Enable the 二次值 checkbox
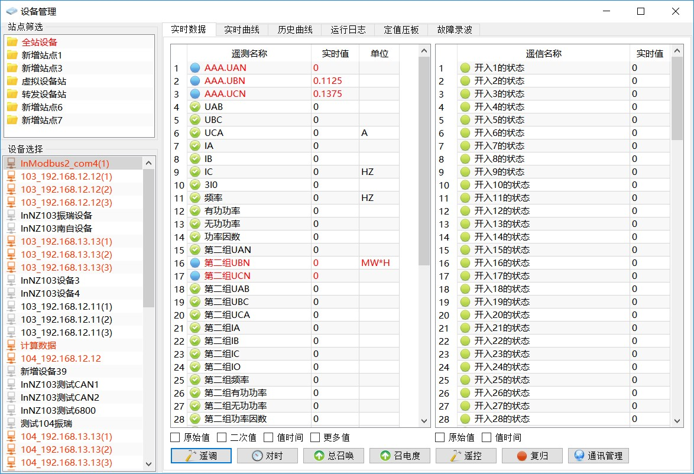 pyautogui.click(x=222, y=437)
